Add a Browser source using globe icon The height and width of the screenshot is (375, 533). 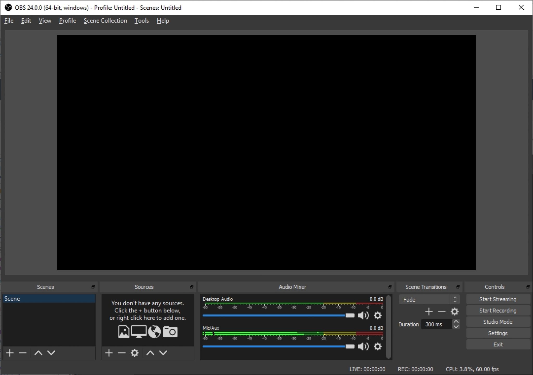[155, 331]
